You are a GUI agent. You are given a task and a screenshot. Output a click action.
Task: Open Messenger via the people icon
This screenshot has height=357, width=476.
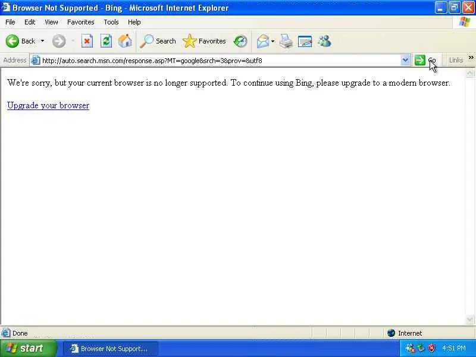click(x=324, y=41)
